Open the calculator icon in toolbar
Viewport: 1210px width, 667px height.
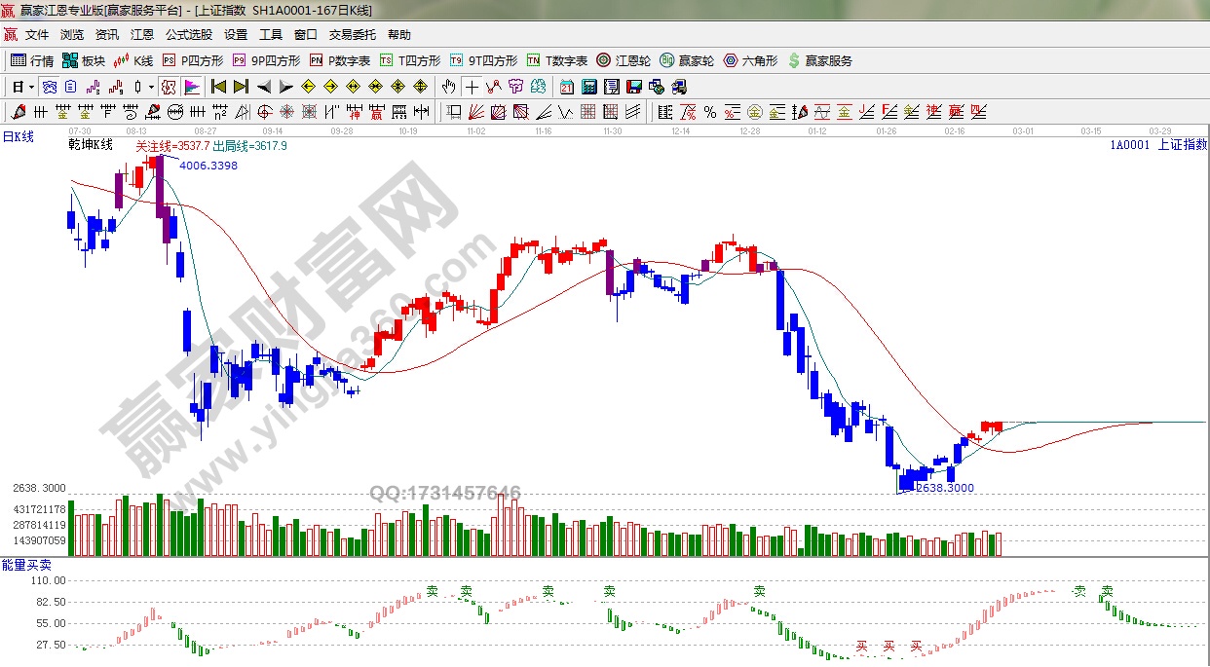(x=588, y=86)
